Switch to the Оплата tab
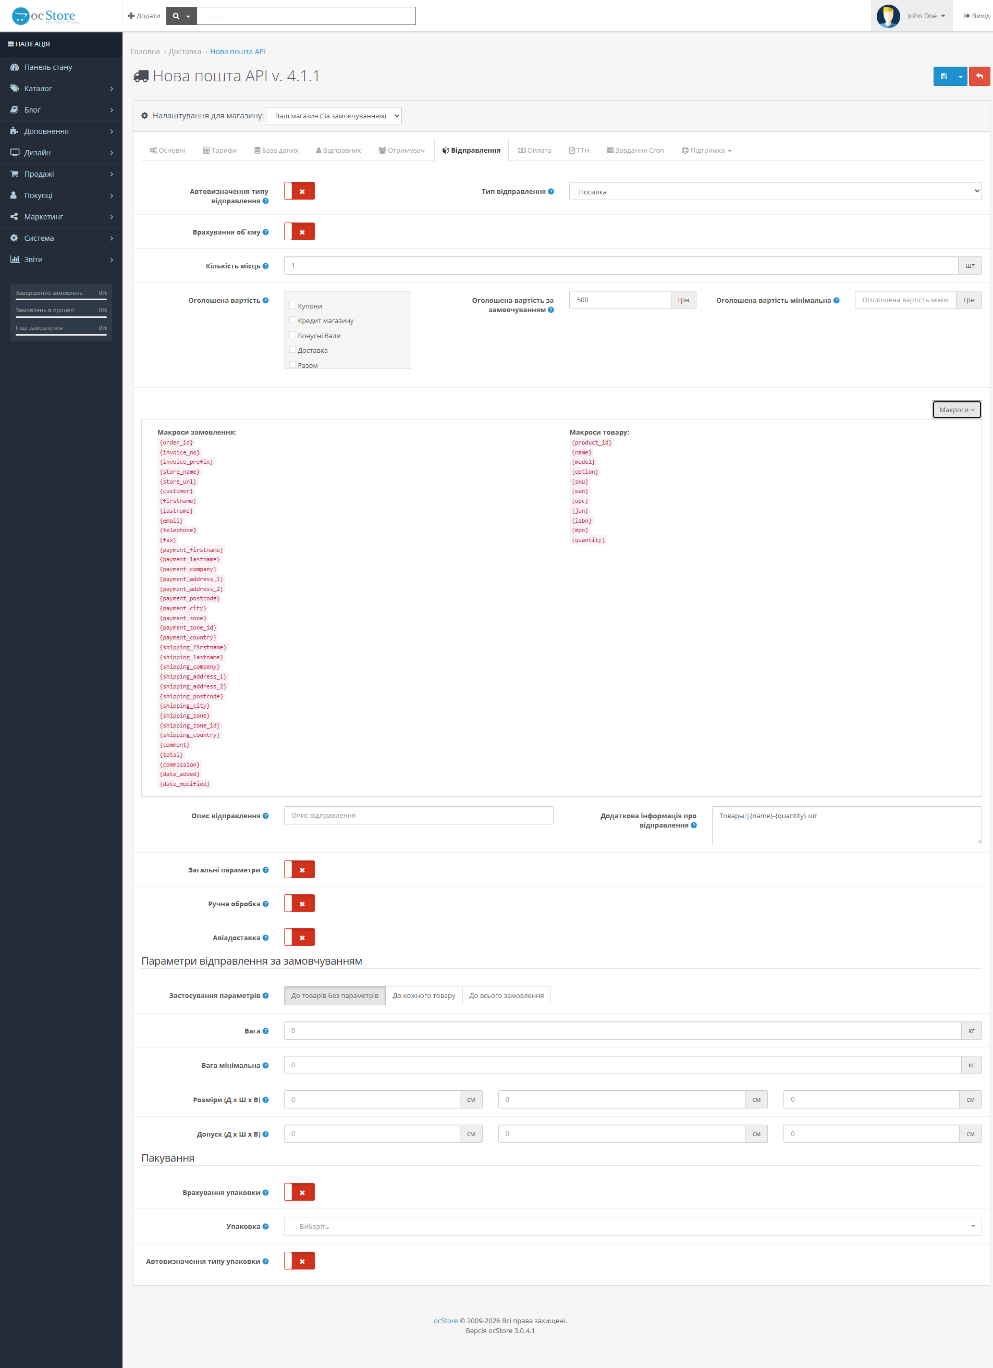The height and width of the screenshot is (1368, 993). click(x=534, y=150)
